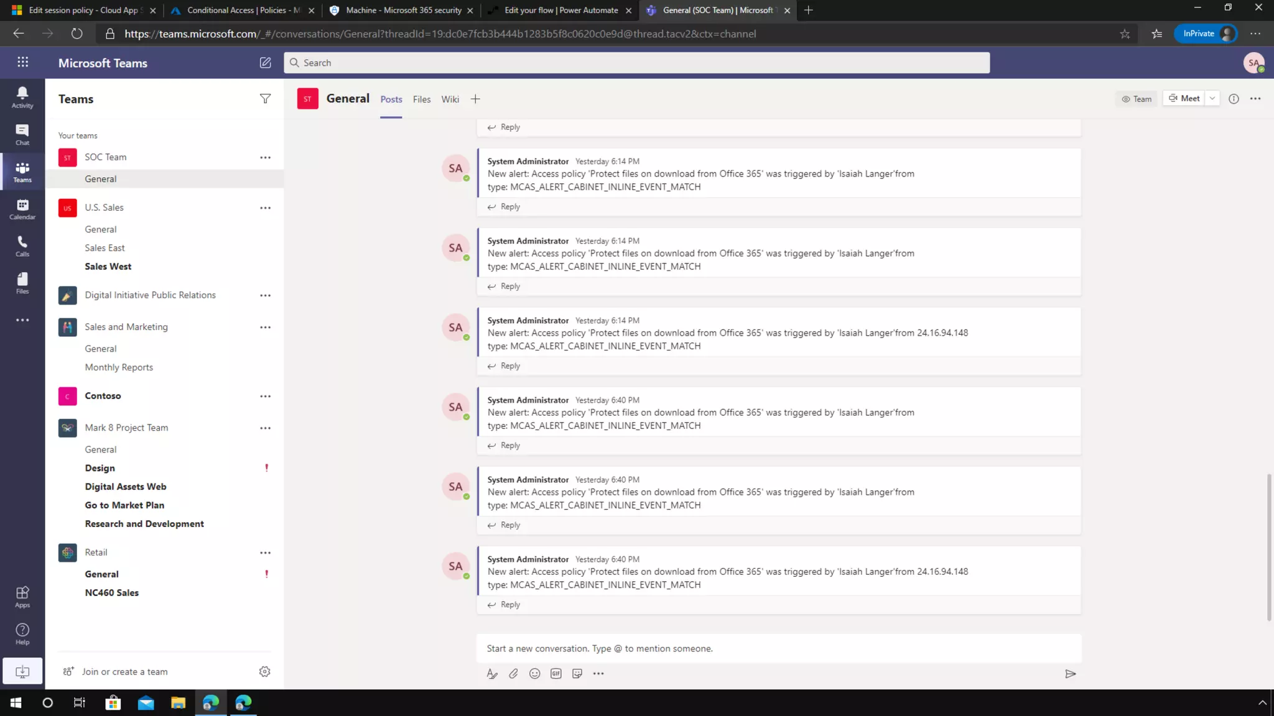Open the NC460 Sales channel

111,593
